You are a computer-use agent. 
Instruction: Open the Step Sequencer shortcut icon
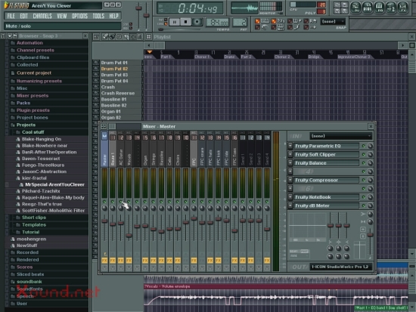pyautogui.click(x=368, y=7)
